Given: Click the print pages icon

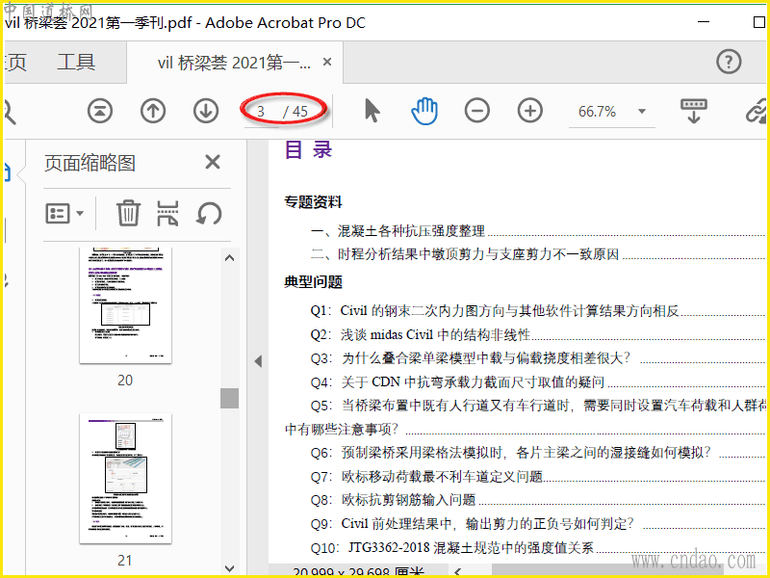Looking at the screenshot, I should click(x=167, y=213).
